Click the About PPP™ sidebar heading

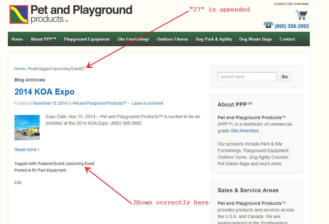tap(235, 105)
